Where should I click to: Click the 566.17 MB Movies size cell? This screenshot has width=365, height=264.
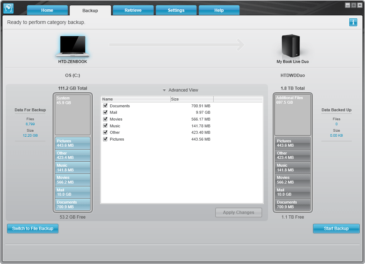click(x=201, y=119)
